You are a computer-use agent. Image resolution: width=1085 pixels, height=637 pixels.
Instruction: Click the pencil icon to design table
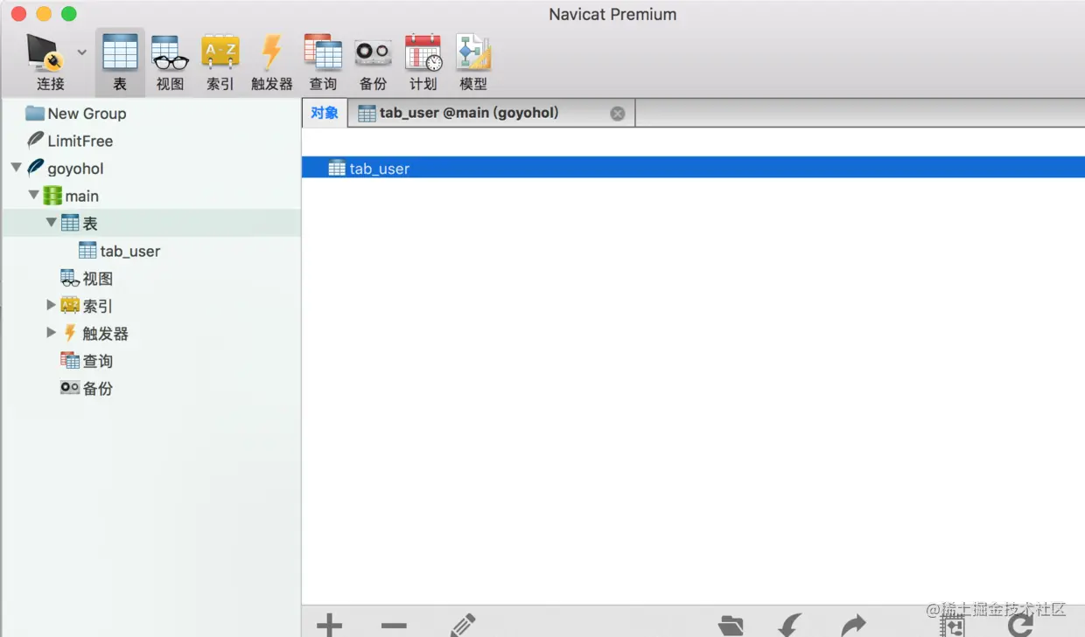coord(463,625)
